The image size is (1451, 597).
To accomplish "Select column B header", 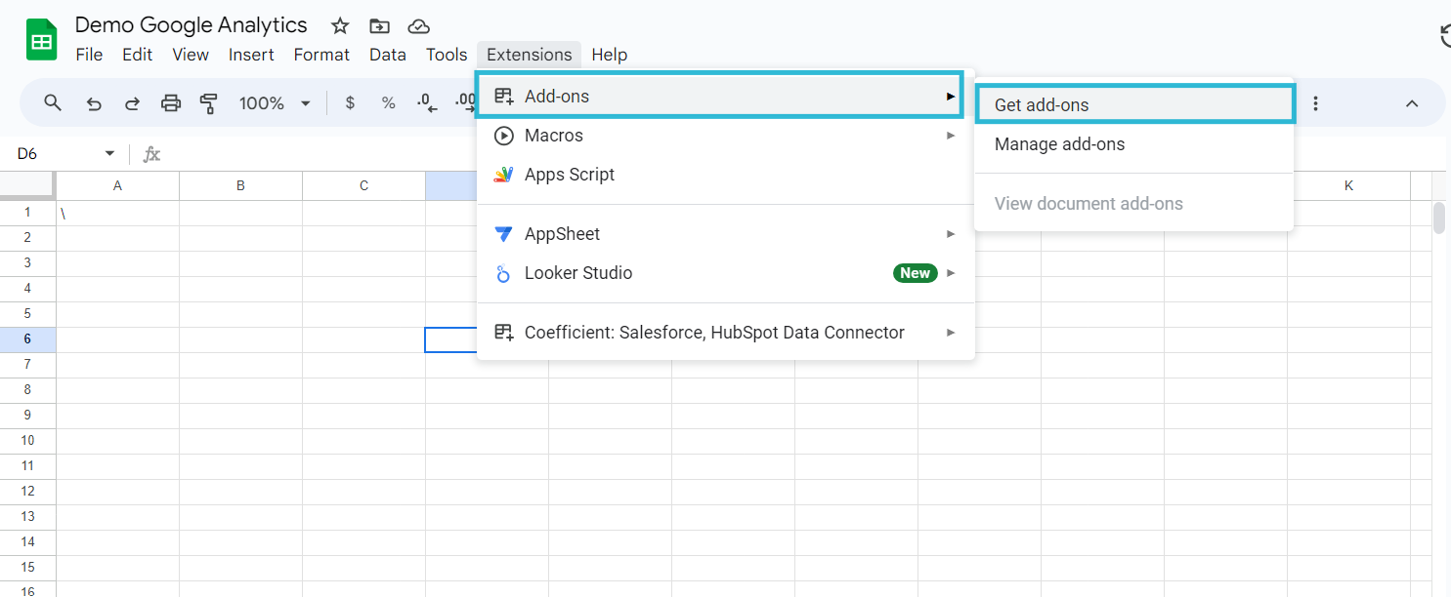I will click(x=240, y=185).
